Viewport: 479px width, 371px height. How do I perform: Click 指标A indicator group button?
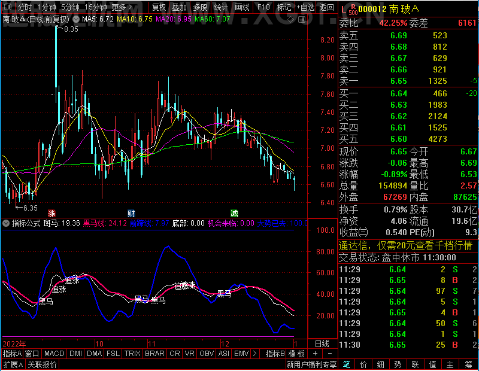coord(12,354)
